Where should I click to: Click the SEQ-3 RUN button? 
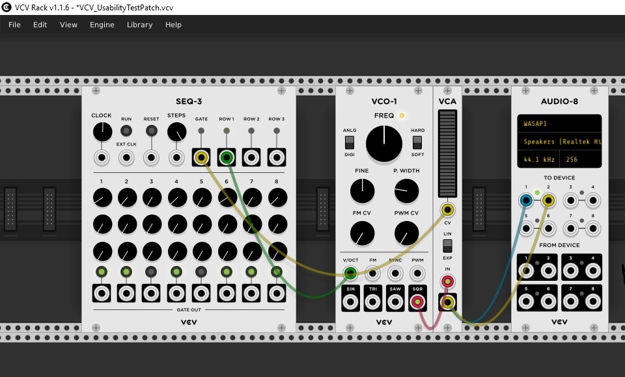126,131
